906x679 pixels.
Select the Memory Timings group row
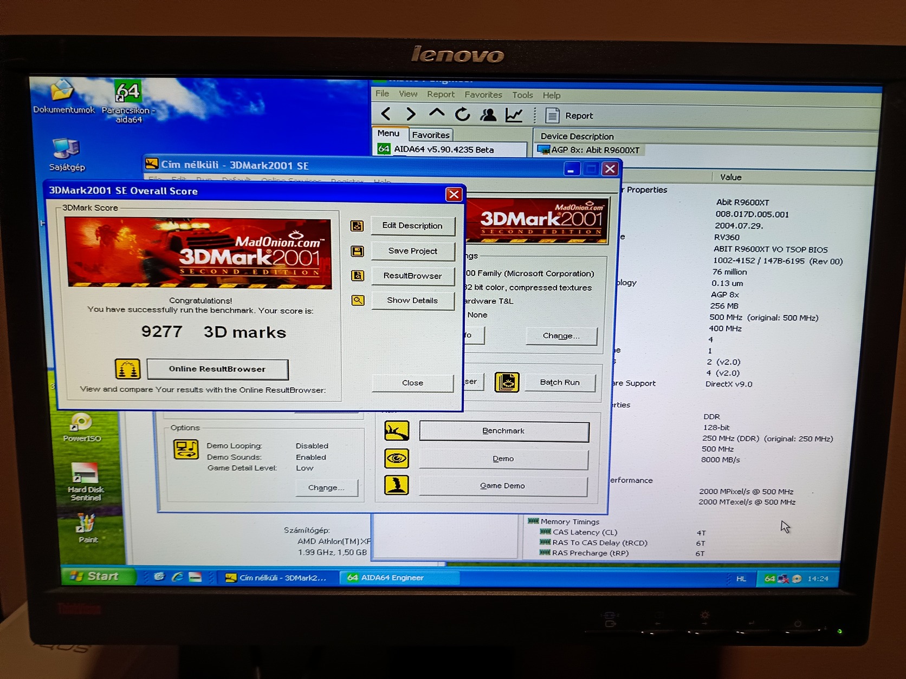point(564,521)
